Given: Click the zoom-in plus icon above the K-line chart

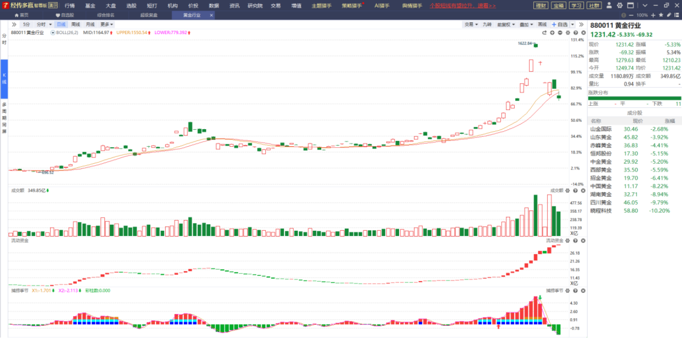Looking at the screenshot, I should click(552, 33).
